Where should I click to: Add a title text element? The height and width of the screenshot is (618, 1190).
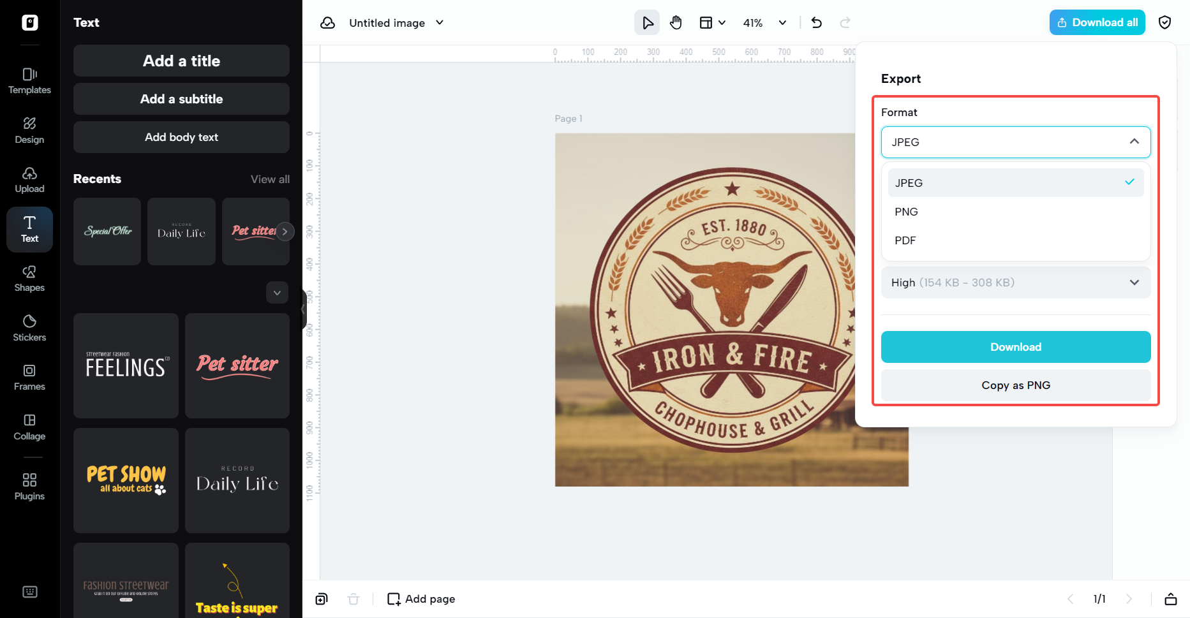pyautogui.click(x=181, y=61)
